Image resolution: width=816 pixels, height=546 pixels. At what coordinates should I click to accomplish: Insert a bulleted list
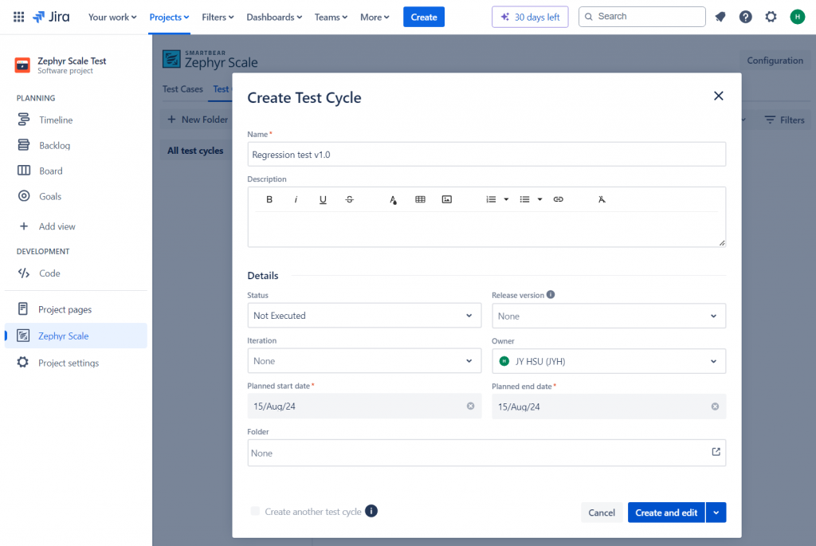[524, 199]
